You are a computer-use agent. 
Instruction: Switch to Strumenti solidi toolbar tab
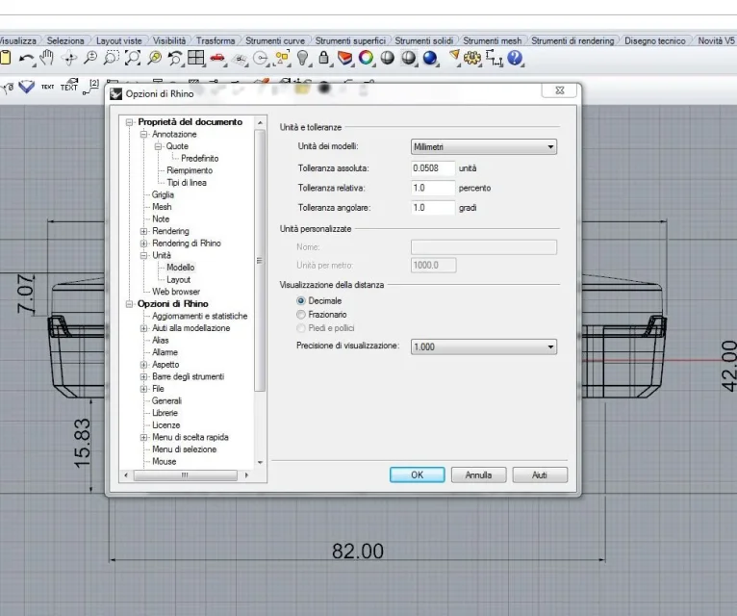(x=423, y=41)
